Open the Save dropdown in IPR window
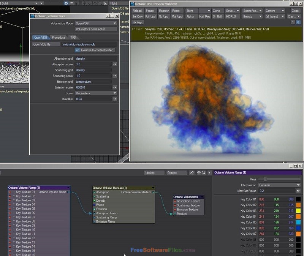Viewport: 304px width, 256px height. 233,11
